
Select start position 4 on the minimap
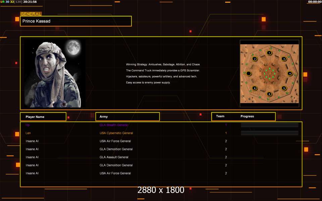pyautogui.click(x=290, y=73)
